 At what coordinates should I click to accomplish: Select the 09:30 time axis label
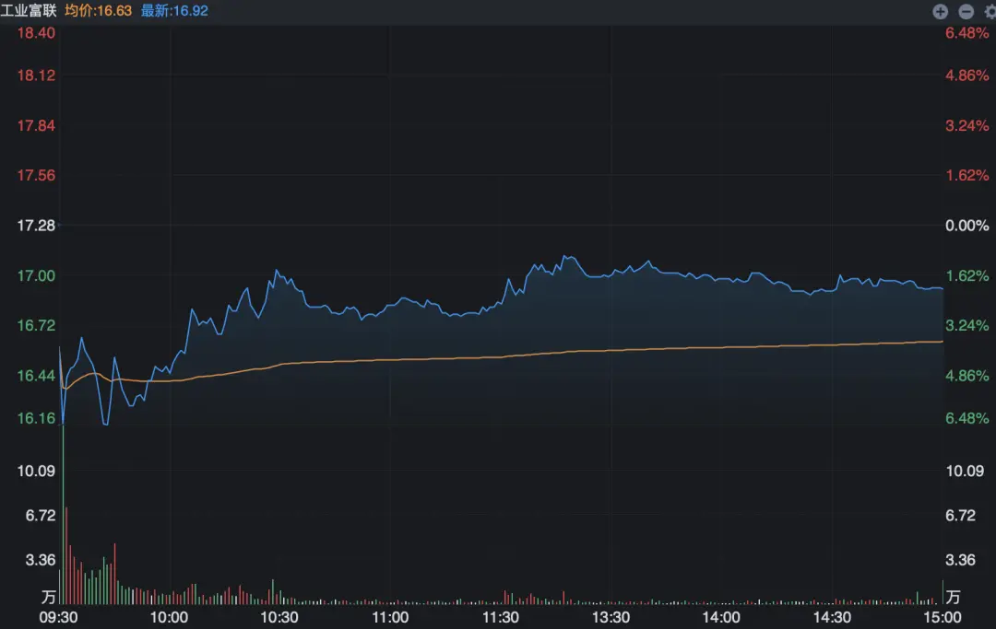point(60,617)
